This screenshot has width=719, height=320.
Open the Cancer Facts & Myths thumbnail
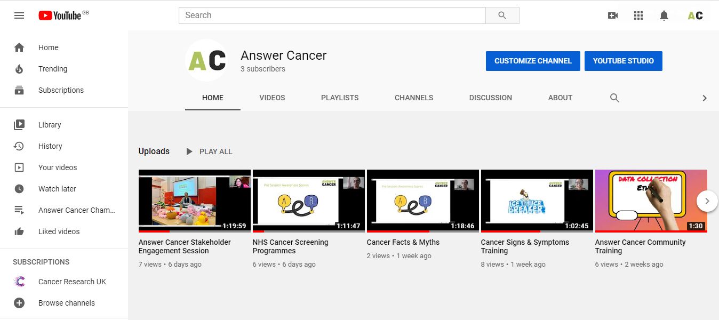[422, 201]
